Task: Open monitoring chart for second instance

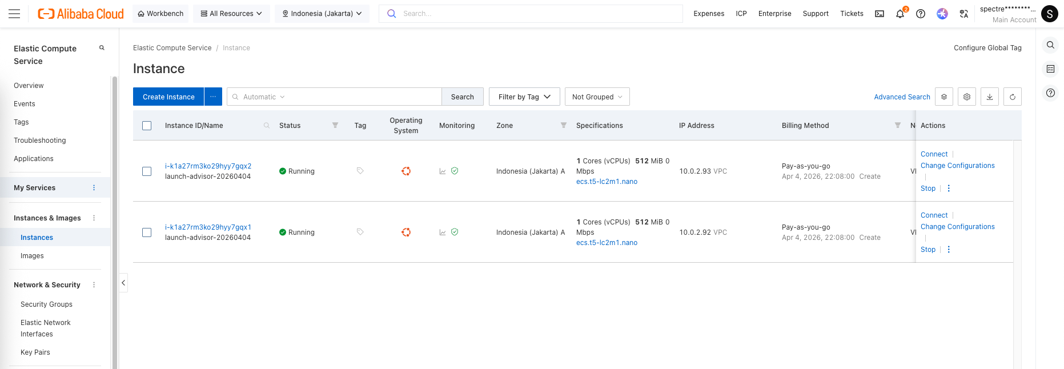Action: (443, 232)
